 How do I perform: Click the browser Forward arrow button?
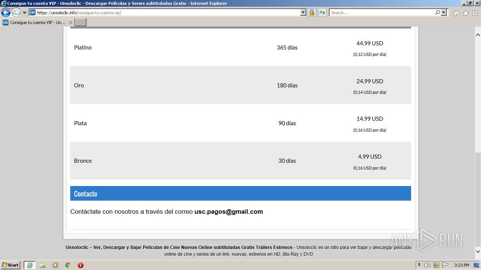[x=16, y=12]
